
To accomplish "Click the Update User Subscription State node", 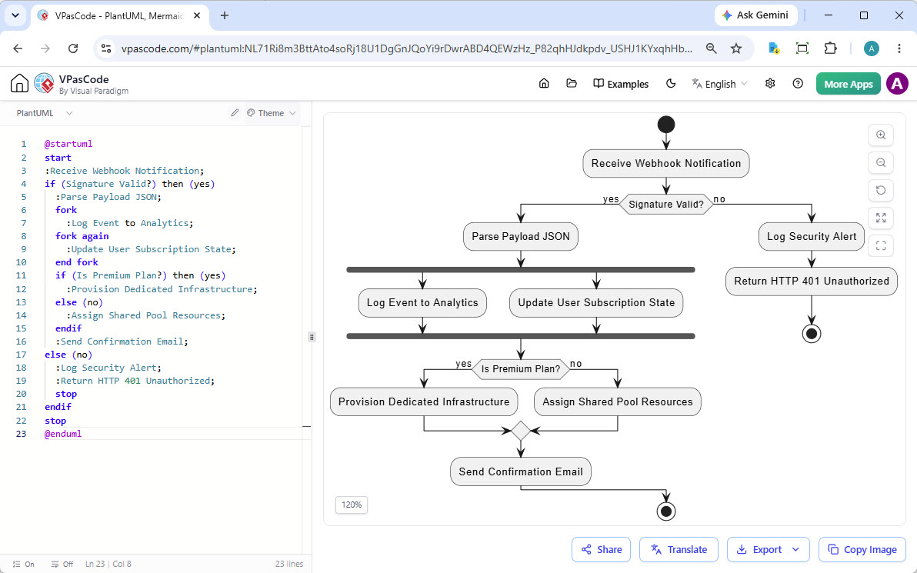I will [596, 302].
